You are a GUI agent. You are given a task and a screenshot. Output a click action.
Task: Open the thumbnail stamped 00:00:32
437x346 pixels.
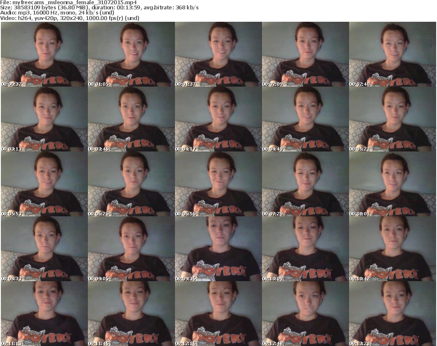tap(44, 54)
